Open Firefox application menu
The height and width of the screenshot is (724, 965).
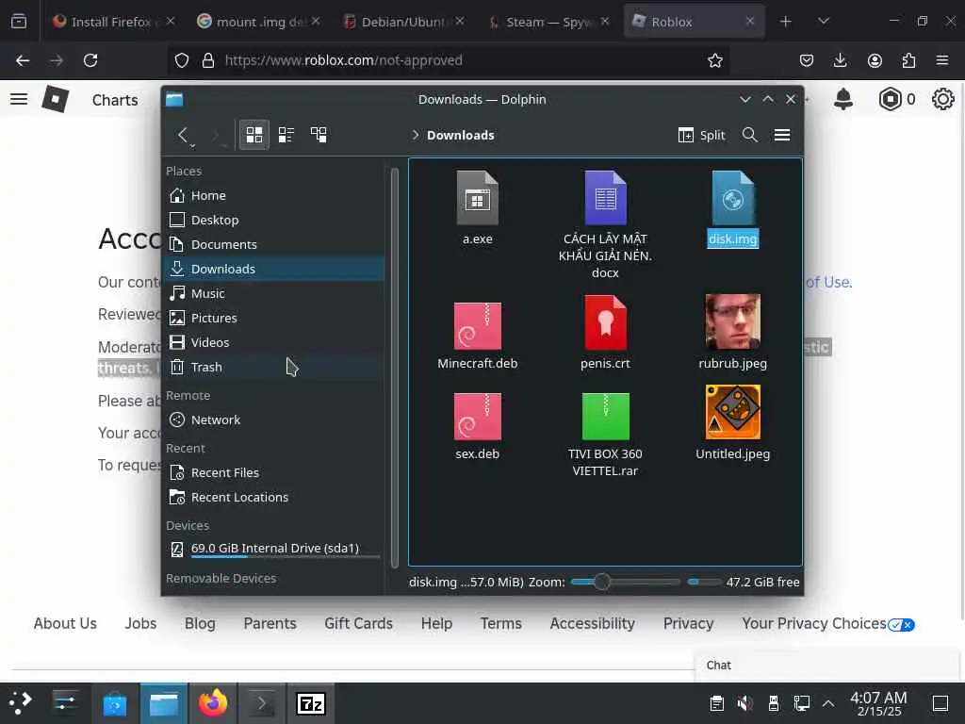click(x=942, y=60)
